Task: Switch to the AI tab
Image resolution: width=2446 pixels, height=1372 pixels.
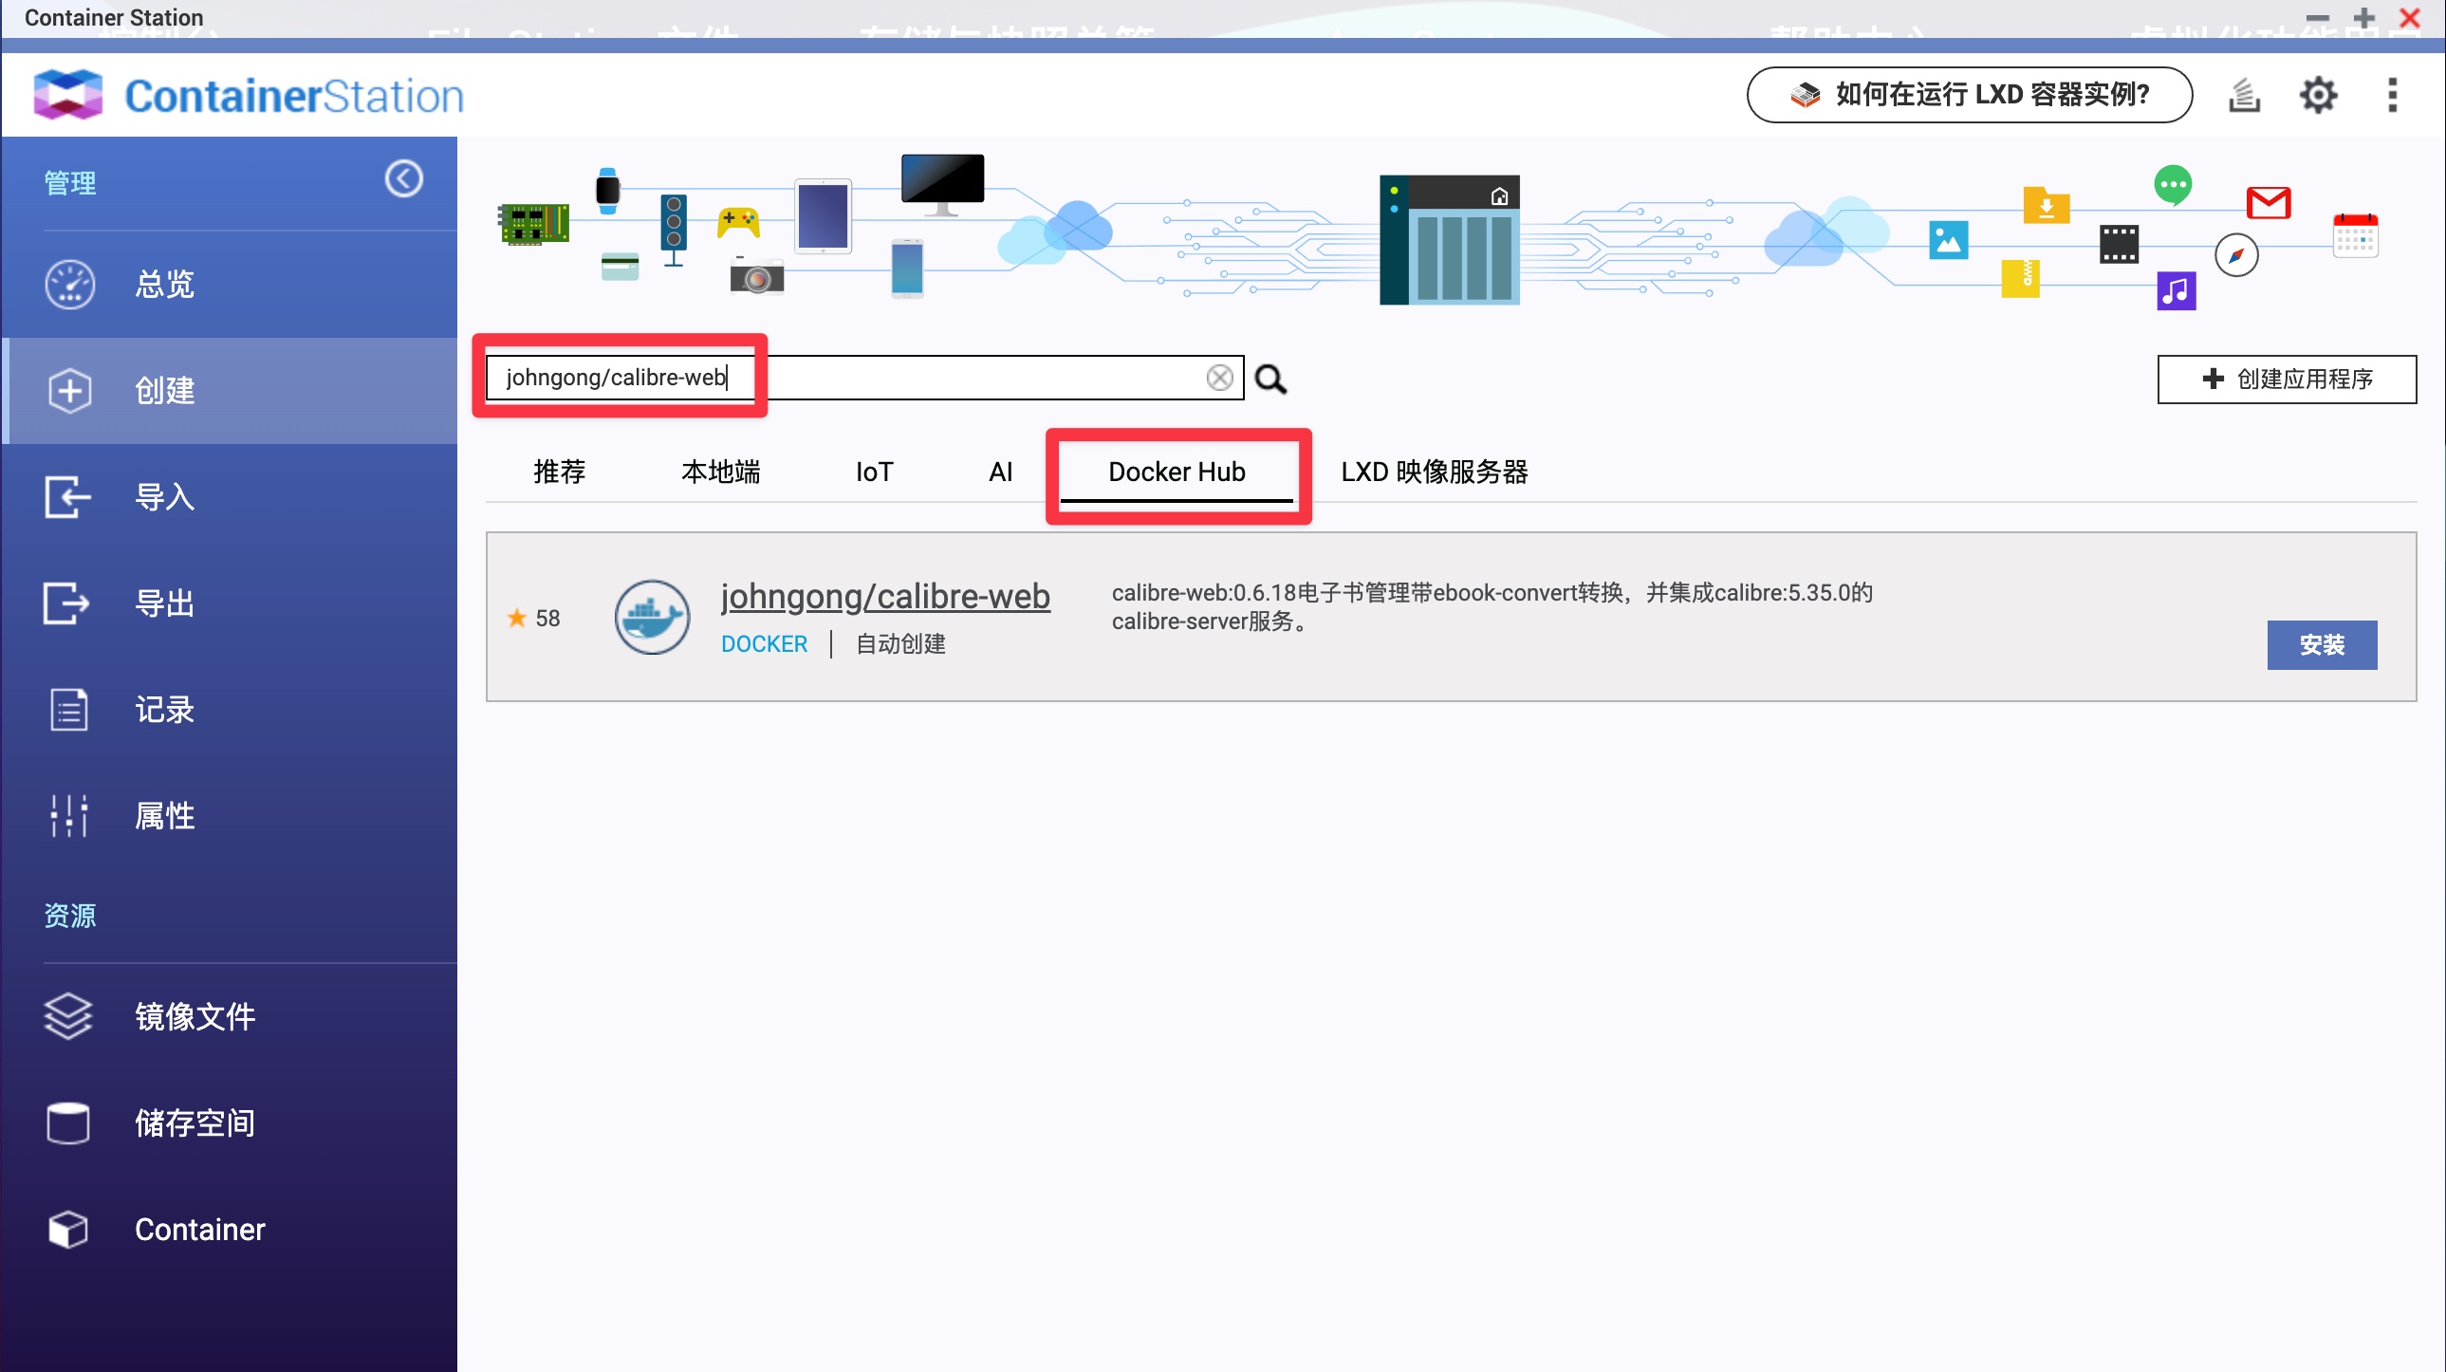Action: coord(1001,472)
